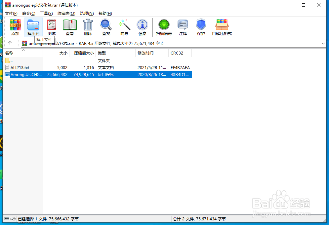Go up one level arrow button
The height and width of the screenshot is (225, 329).
[10, 43]
